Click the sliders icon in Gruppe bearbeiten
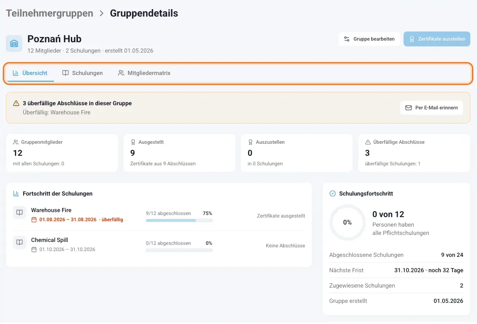The width and height of the screenshot is (477, 324). (x=346, y=39)
